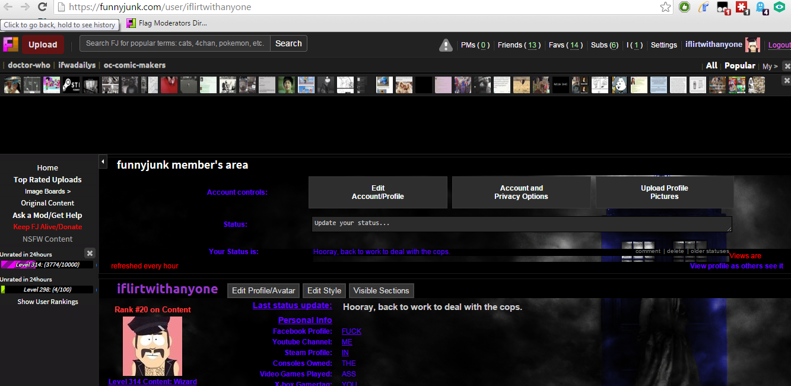Open the Visible Sections options
This screenshot has height=386, width=791.
381,290
